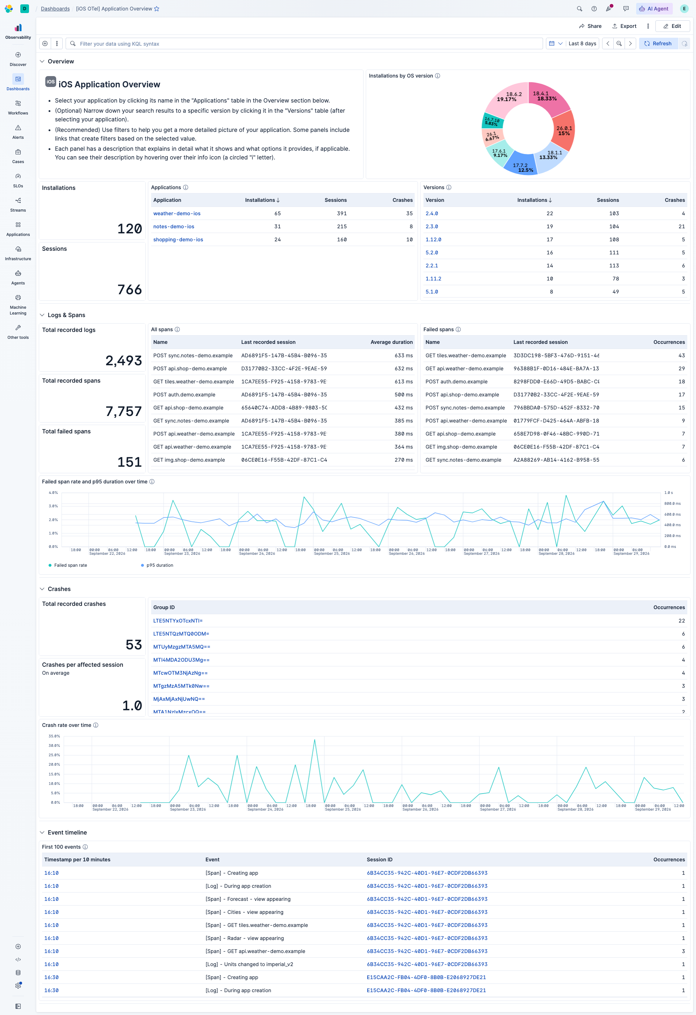The height and width of the screenshot is (1015, 696).
Task: Open Cases in the sidebar
Action: [18, 156]
